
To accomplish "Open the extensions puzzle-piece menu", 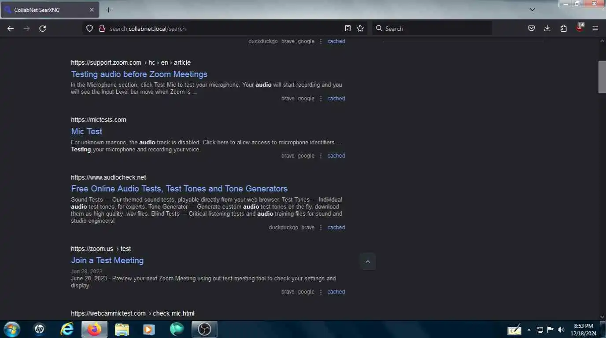I will pyautogui.click(x=563, y=28).
